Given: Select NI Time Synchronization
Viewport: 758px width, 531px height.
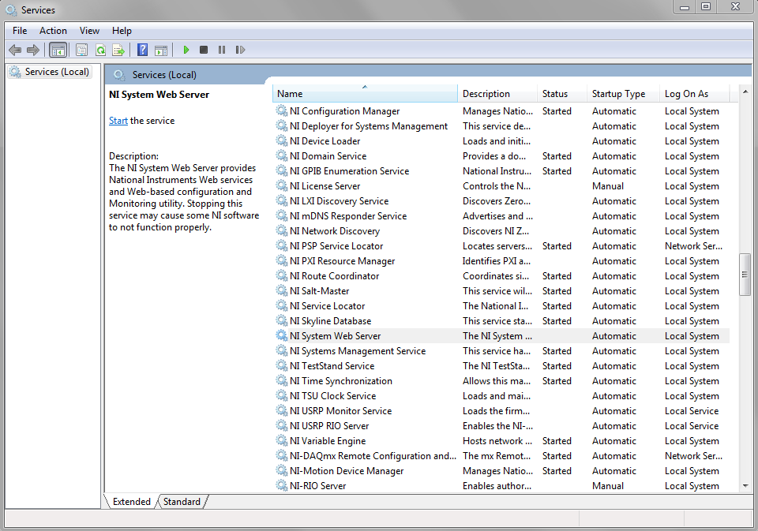Looking at the screenshot, I should [501, 380].
